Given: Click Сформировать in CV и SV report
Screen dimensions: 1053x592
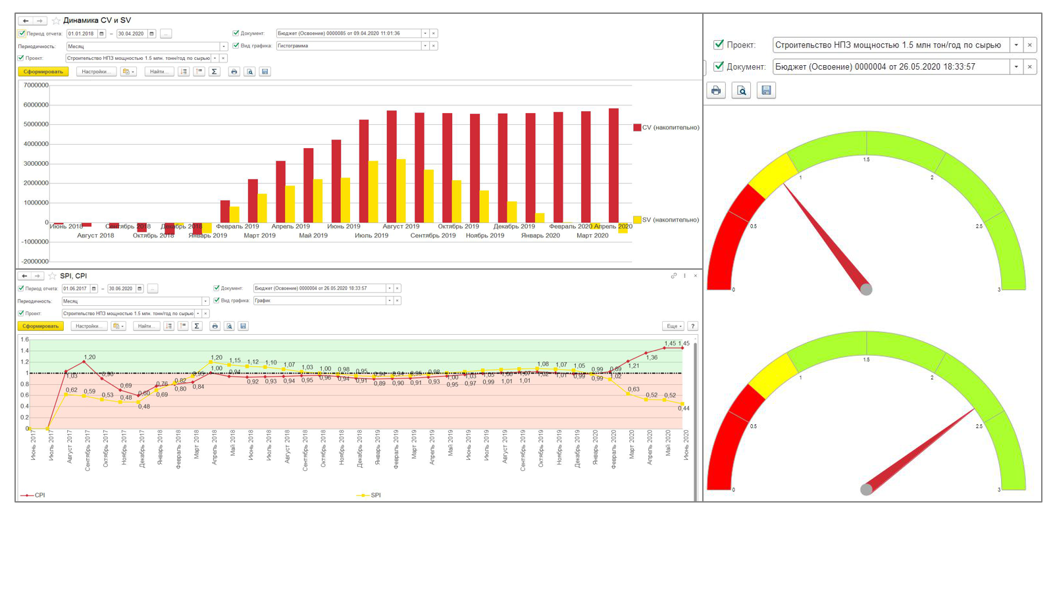Looking at the screenshot, I should pyautogui.click(x=43, y=72).
